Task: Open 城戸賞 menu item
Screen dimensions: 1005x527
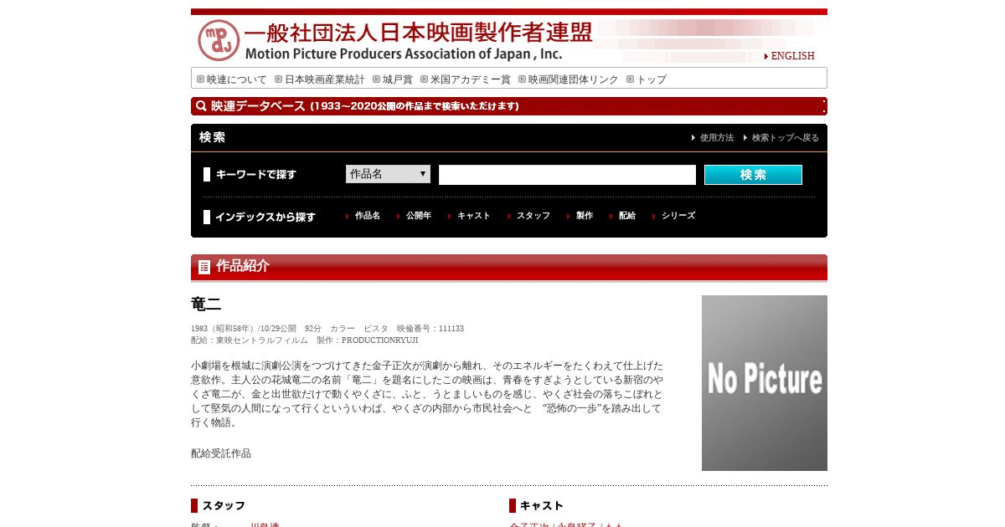Action: click(398, 79)
